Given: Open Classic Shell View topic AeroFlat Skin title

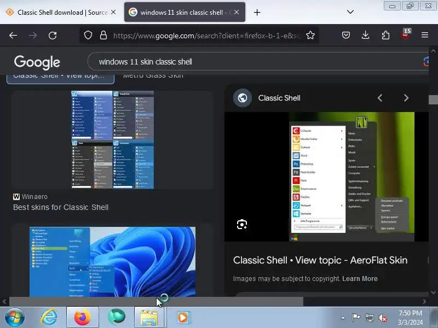Looking at the screenshot, I should 320,260.
